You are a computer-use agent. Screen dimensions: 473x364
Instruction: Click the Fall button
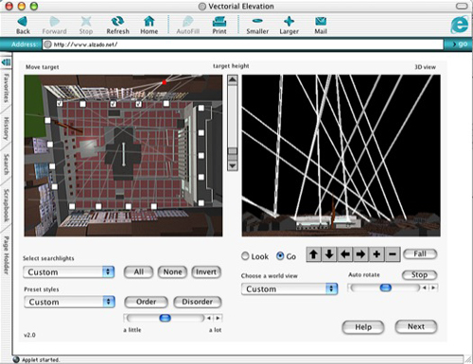pos(420,254)
